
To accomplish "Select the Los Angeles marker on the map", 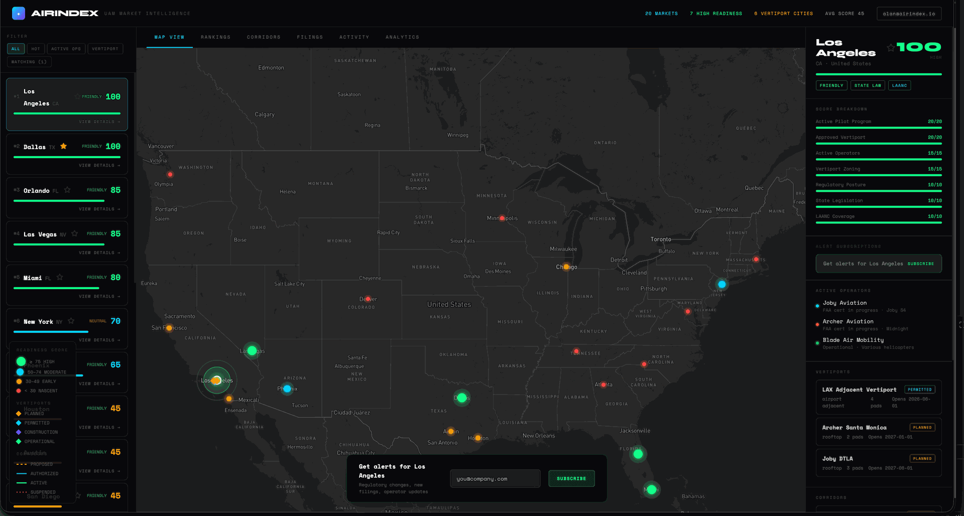I will (x=216, y=380).
